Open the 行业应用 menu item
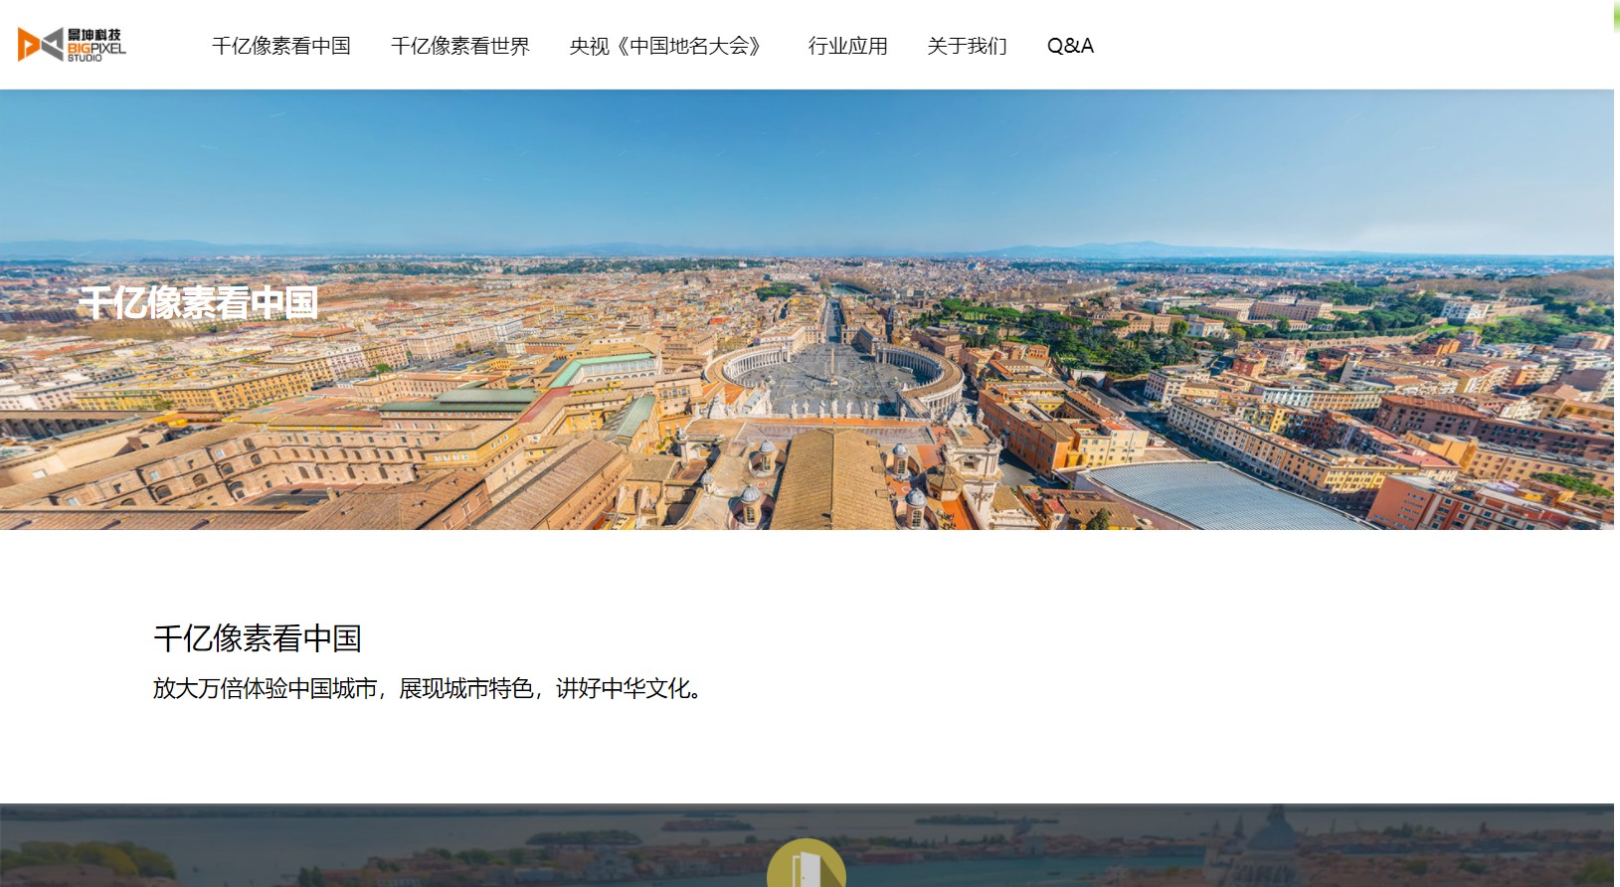The image size is (1620, 887). (x=848, y=46)
